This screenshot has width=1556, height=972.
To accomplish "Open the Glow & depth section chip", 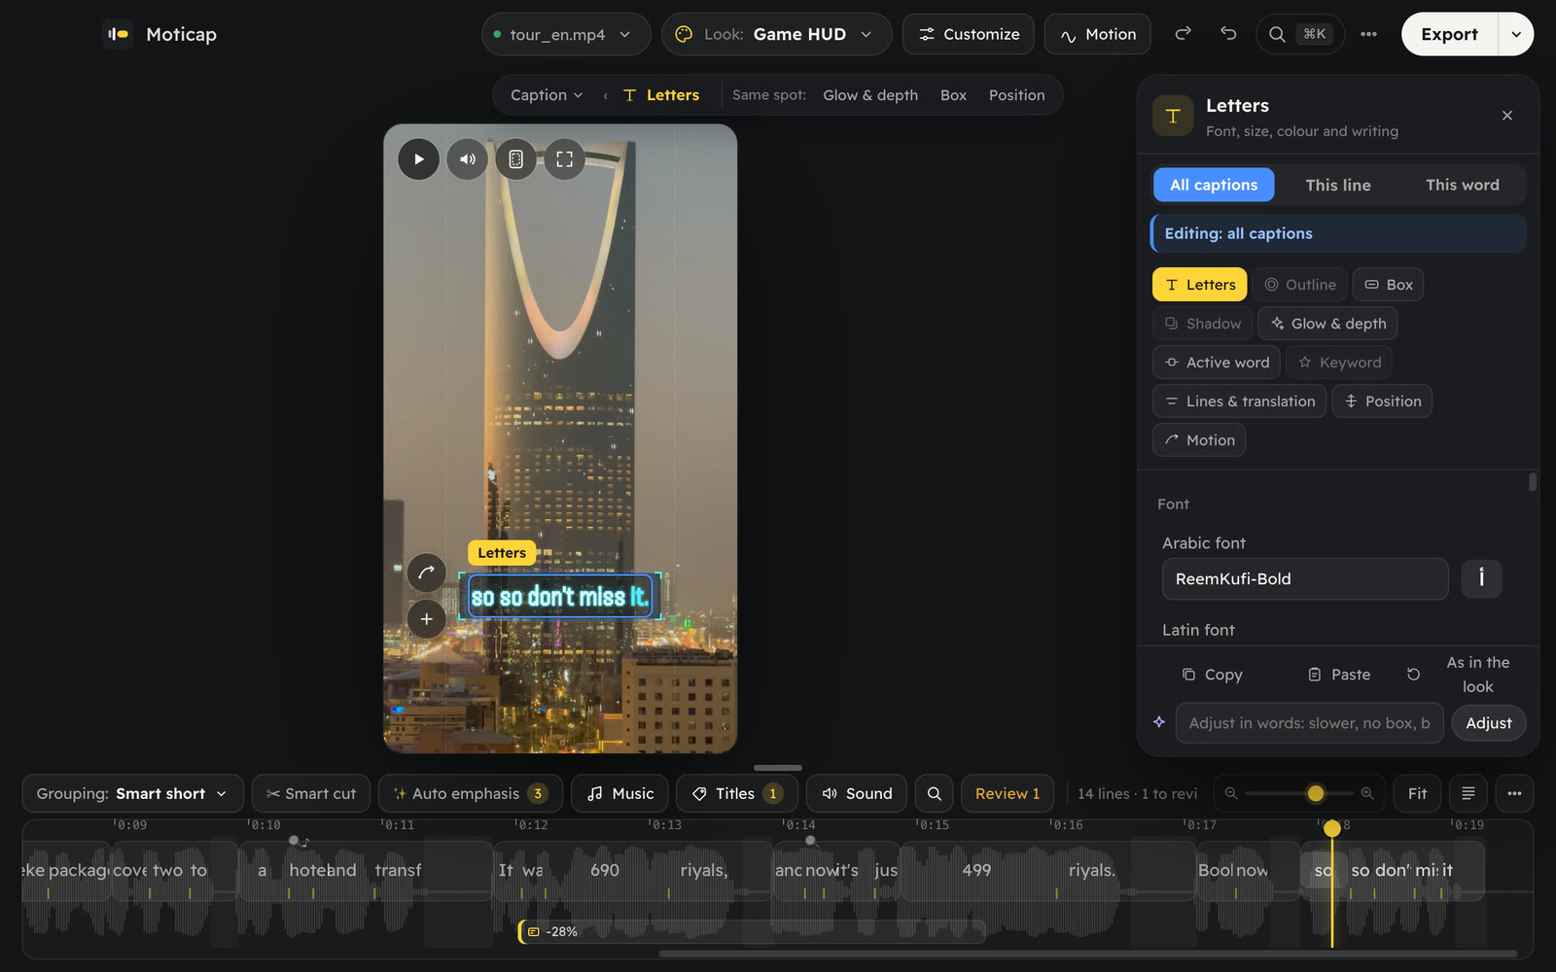I will click(x=1327, y=324).
